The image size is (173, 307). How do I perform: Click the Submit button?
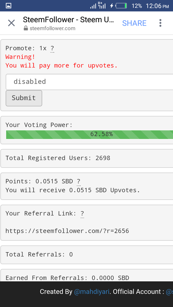coord(24,98)
